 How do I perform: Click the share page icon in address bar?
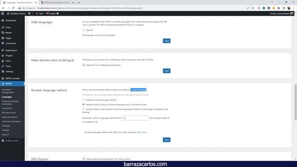[x=248, y=8]
